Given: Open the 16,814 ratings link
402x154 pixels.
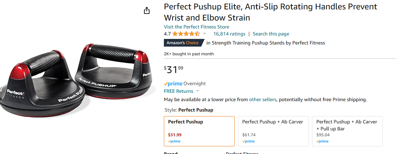Looking at the screenshot, I should (x=229, y=34).
